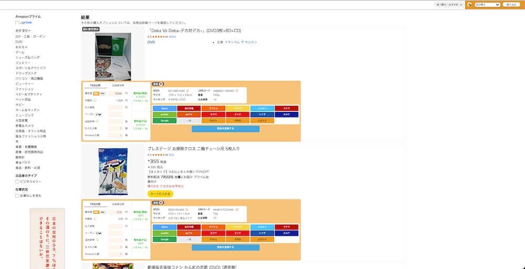Click 仕入価格 input in Deka Vs Deka panel

pyautogui.click(x=115, y=108)
